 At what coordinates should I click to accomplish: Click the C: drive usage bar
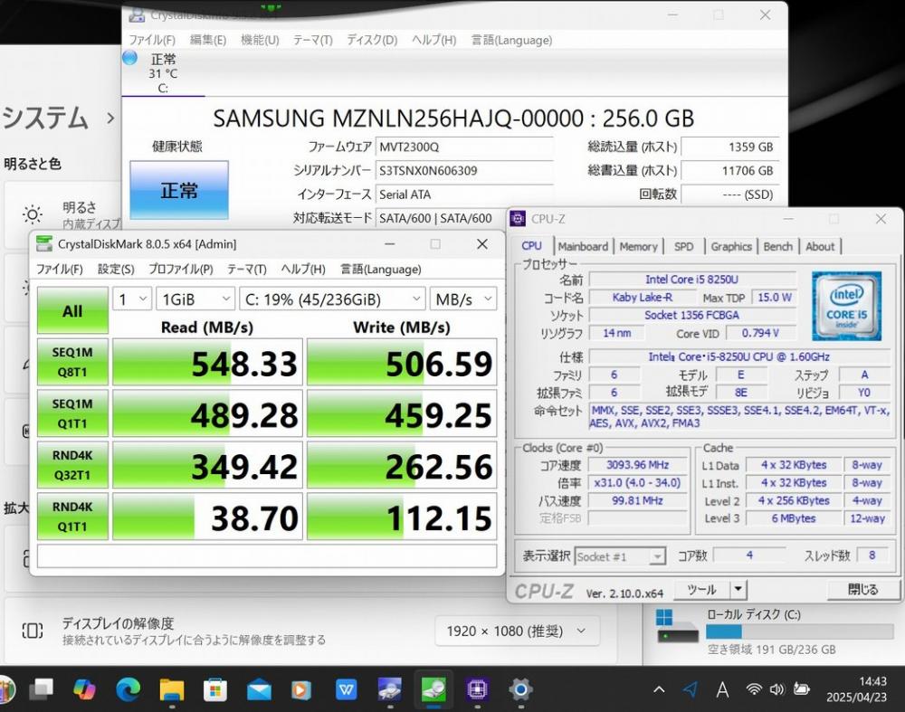click(800, 631)
